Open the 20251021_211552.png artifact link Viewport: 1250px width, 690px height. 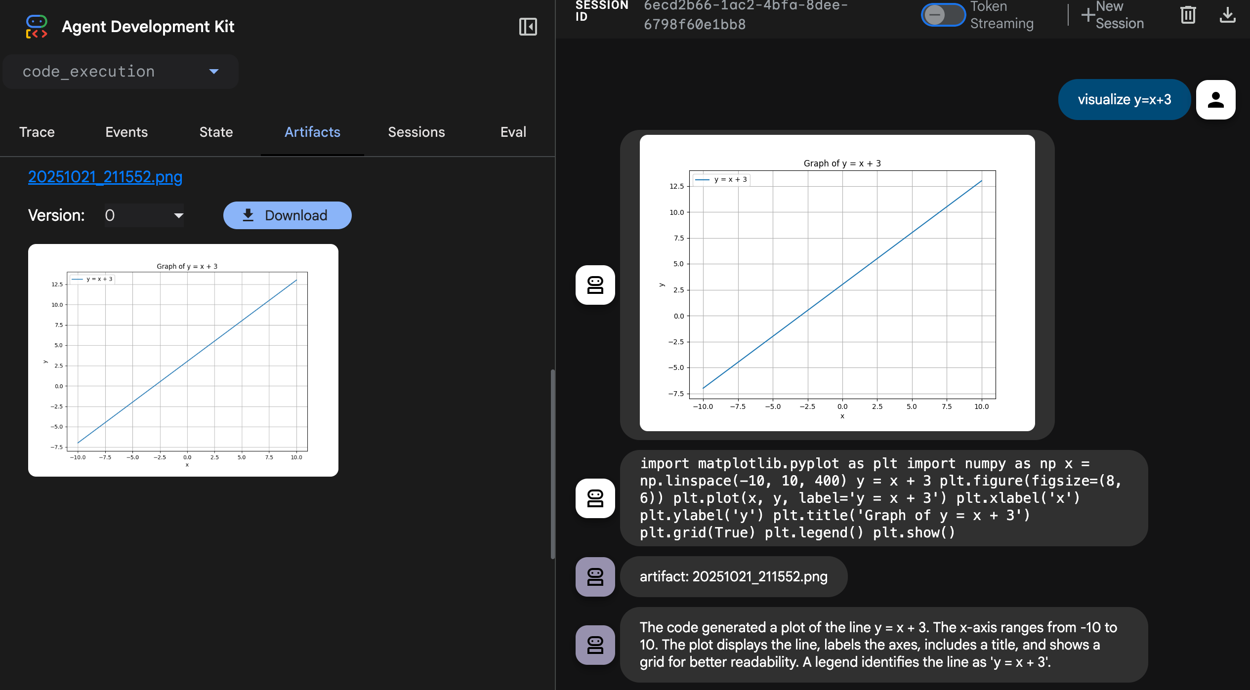coord(105,177)
